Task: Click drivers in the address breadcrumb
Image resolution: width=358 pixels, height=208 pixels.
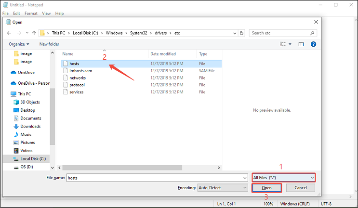Action: pyautogui.click(x=161, y=33)
